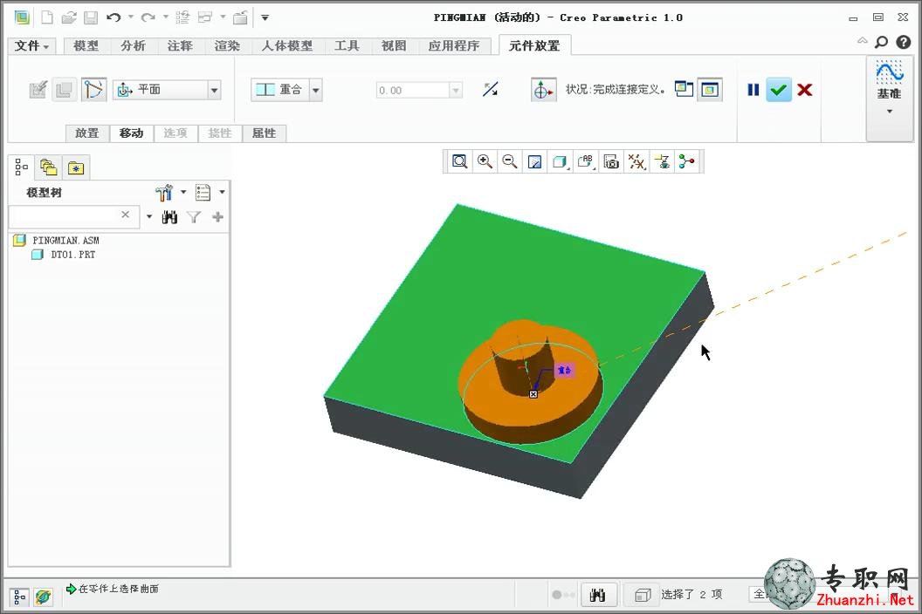Click the windows switcher icon
The width and height of the screenshot is (922, 614).
pos(204,17)
